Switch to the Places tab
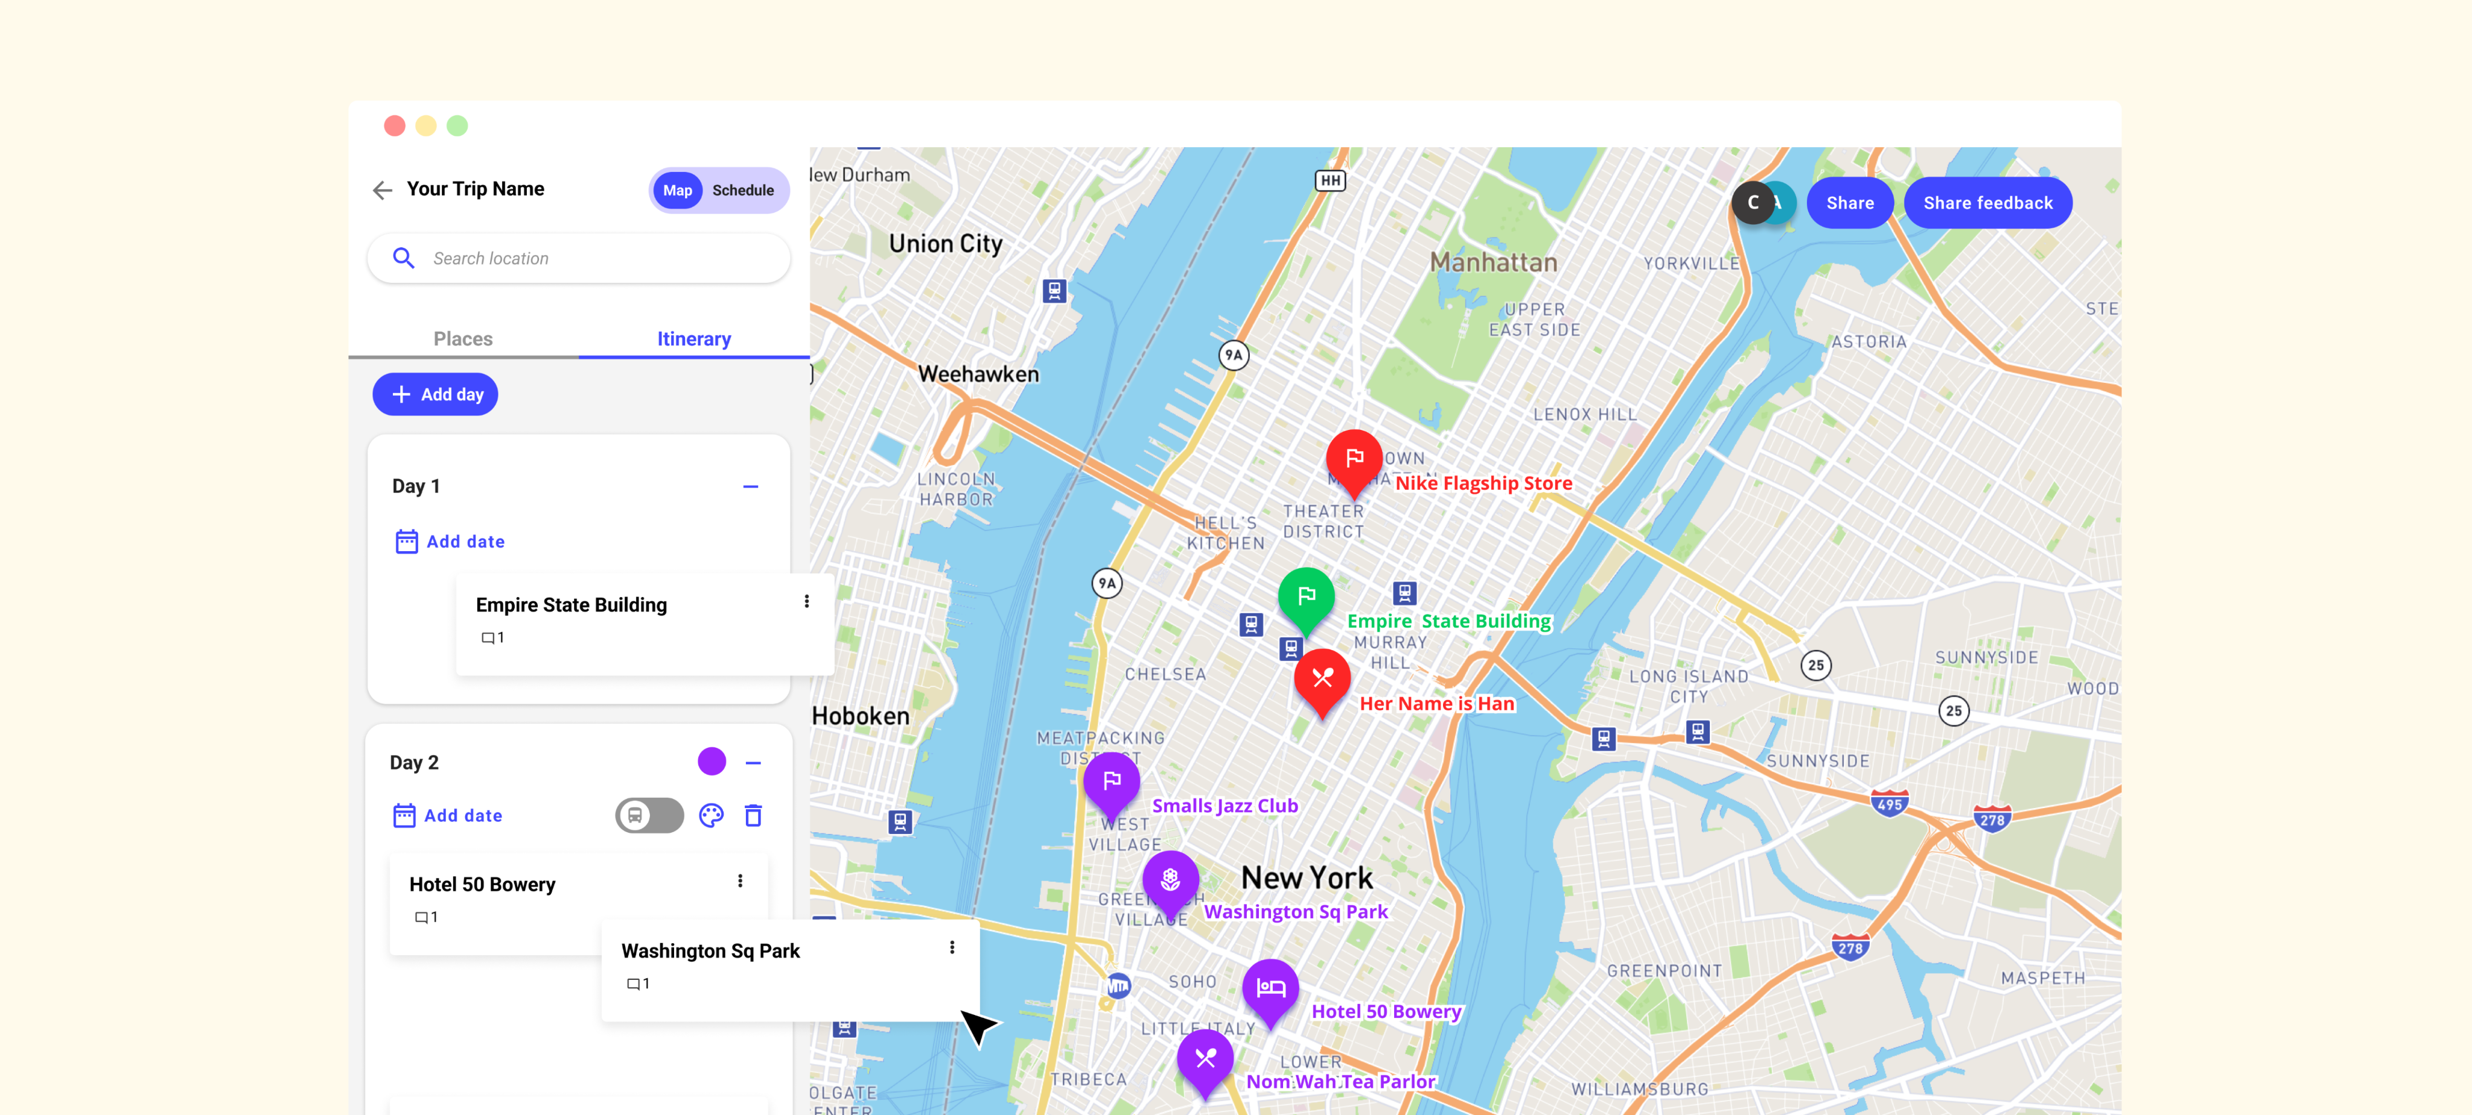This screenshot has width=2472, height=1115. tap(462, 338)
